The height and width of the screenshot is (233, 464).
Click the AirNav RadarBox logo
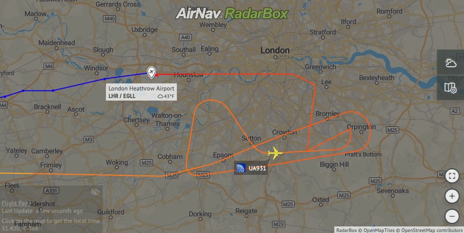tap(231, 14)
